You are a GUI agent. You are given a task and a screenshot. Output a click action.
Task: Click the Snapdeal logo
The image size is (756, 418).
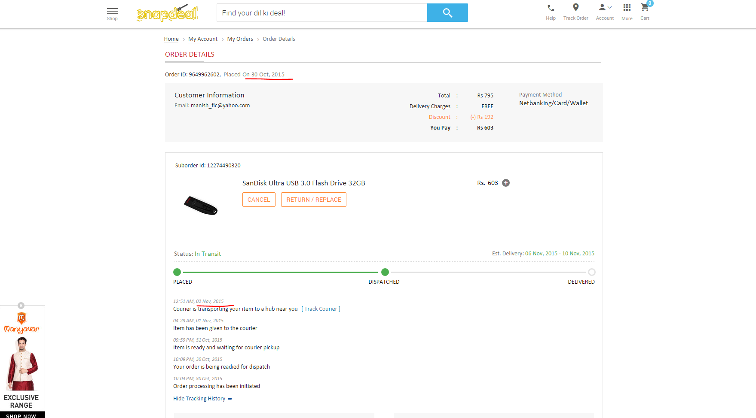click(x=167, y=13)
